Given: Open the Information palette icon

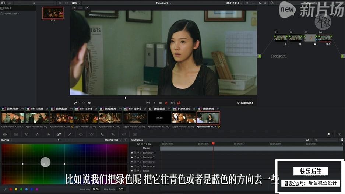Looking at the screenshot, I should tap(339, 134).
